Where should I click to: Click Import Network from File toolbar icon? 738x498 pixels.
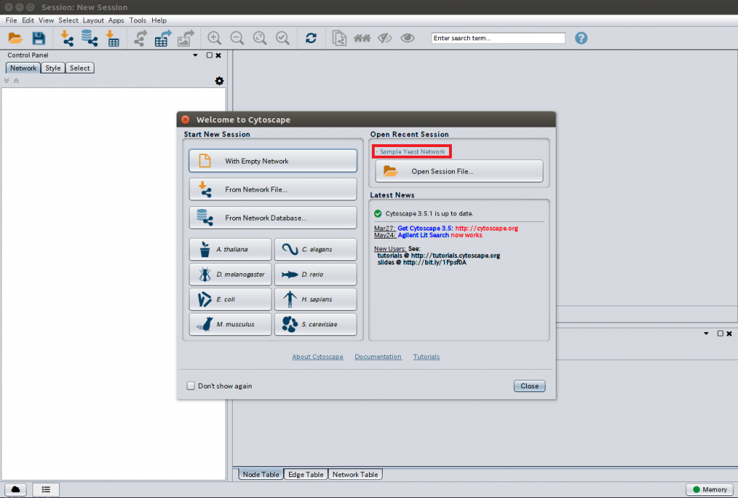pyautogui.click(x=67, y=38)
